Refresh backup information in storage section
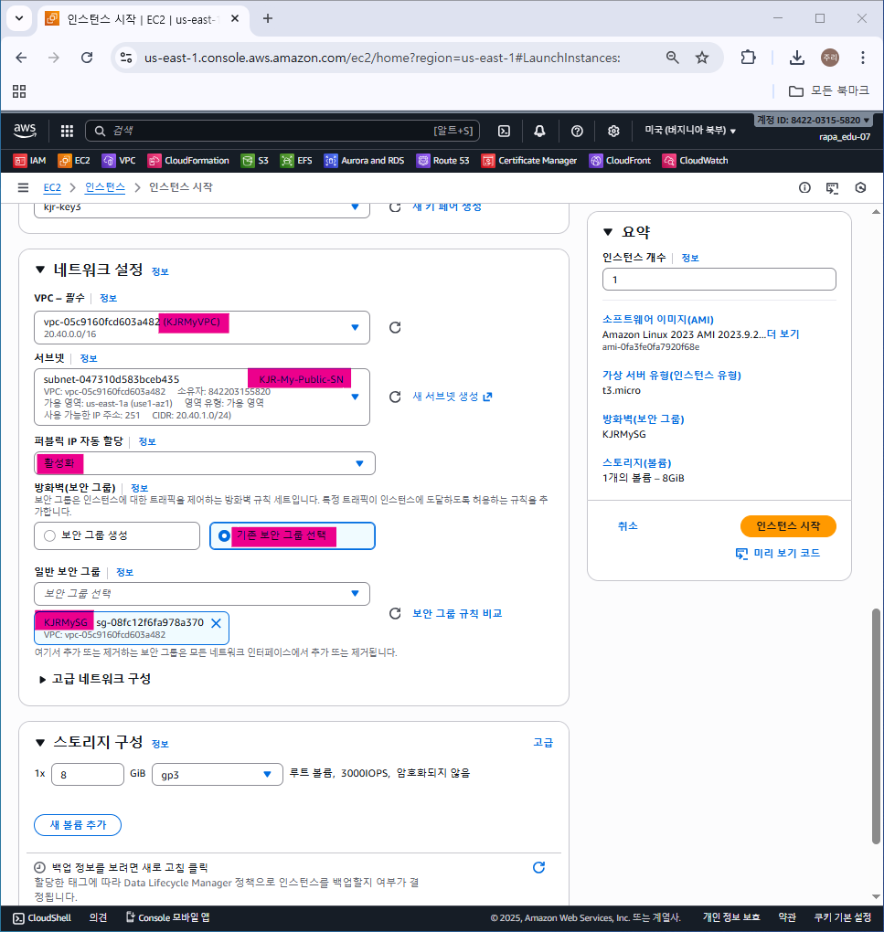The width and height of the screenshot is (884, 932). coord(538,867)
